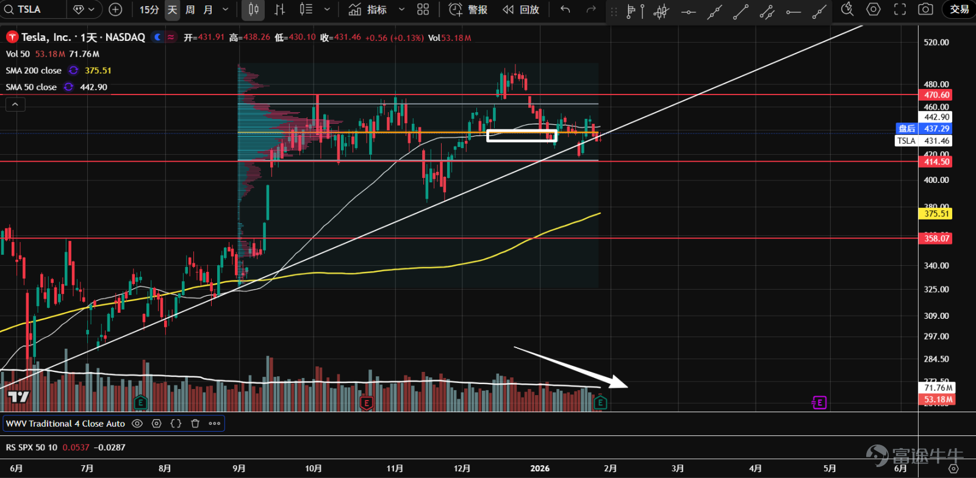Screen dimensions: 976x478
Task: Click the purple upcoming earnings marker
Action: [819, 402]
